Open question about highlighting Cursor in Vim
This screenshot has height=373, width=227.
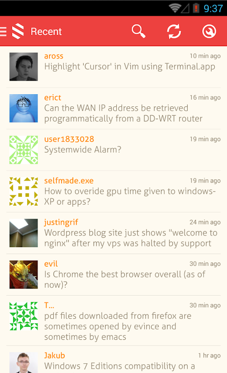coord(129,67)
